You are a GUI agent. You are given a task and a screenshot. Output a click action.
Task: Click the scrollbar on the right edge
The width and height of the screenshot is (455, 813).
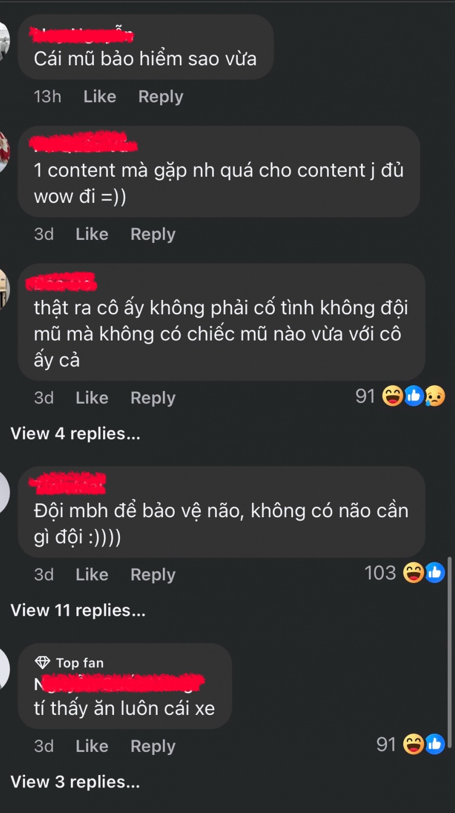click(x=450, y=652)
